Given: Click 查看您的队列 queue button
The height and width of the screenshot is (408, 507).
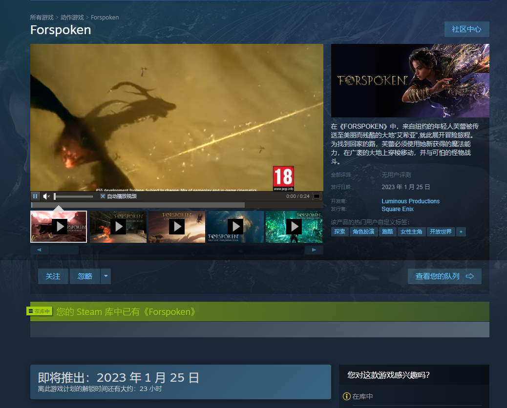Looking at the screenshot, I should pos(444,276).
